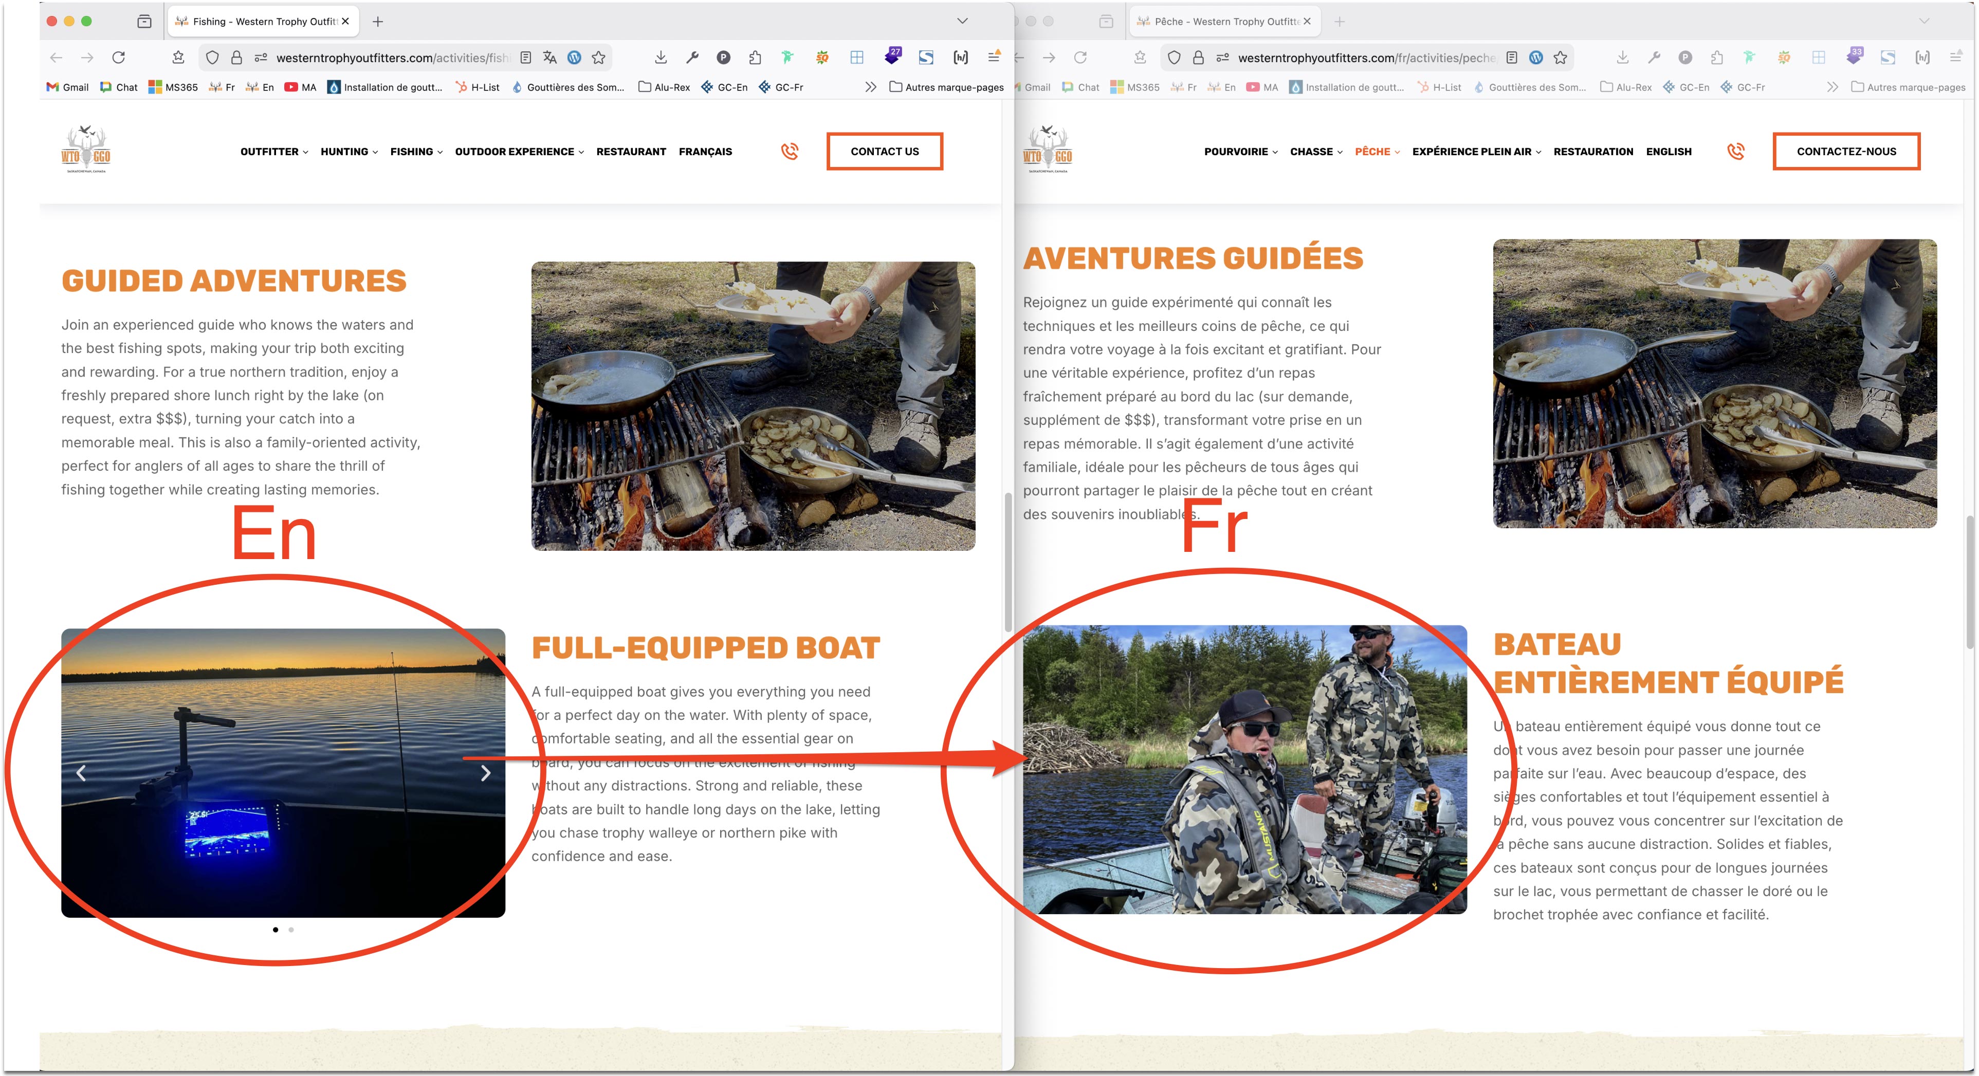Toggle reader view icon in Fishing address bar
Screen dimensions: 1979x1076
pos(525,58)
